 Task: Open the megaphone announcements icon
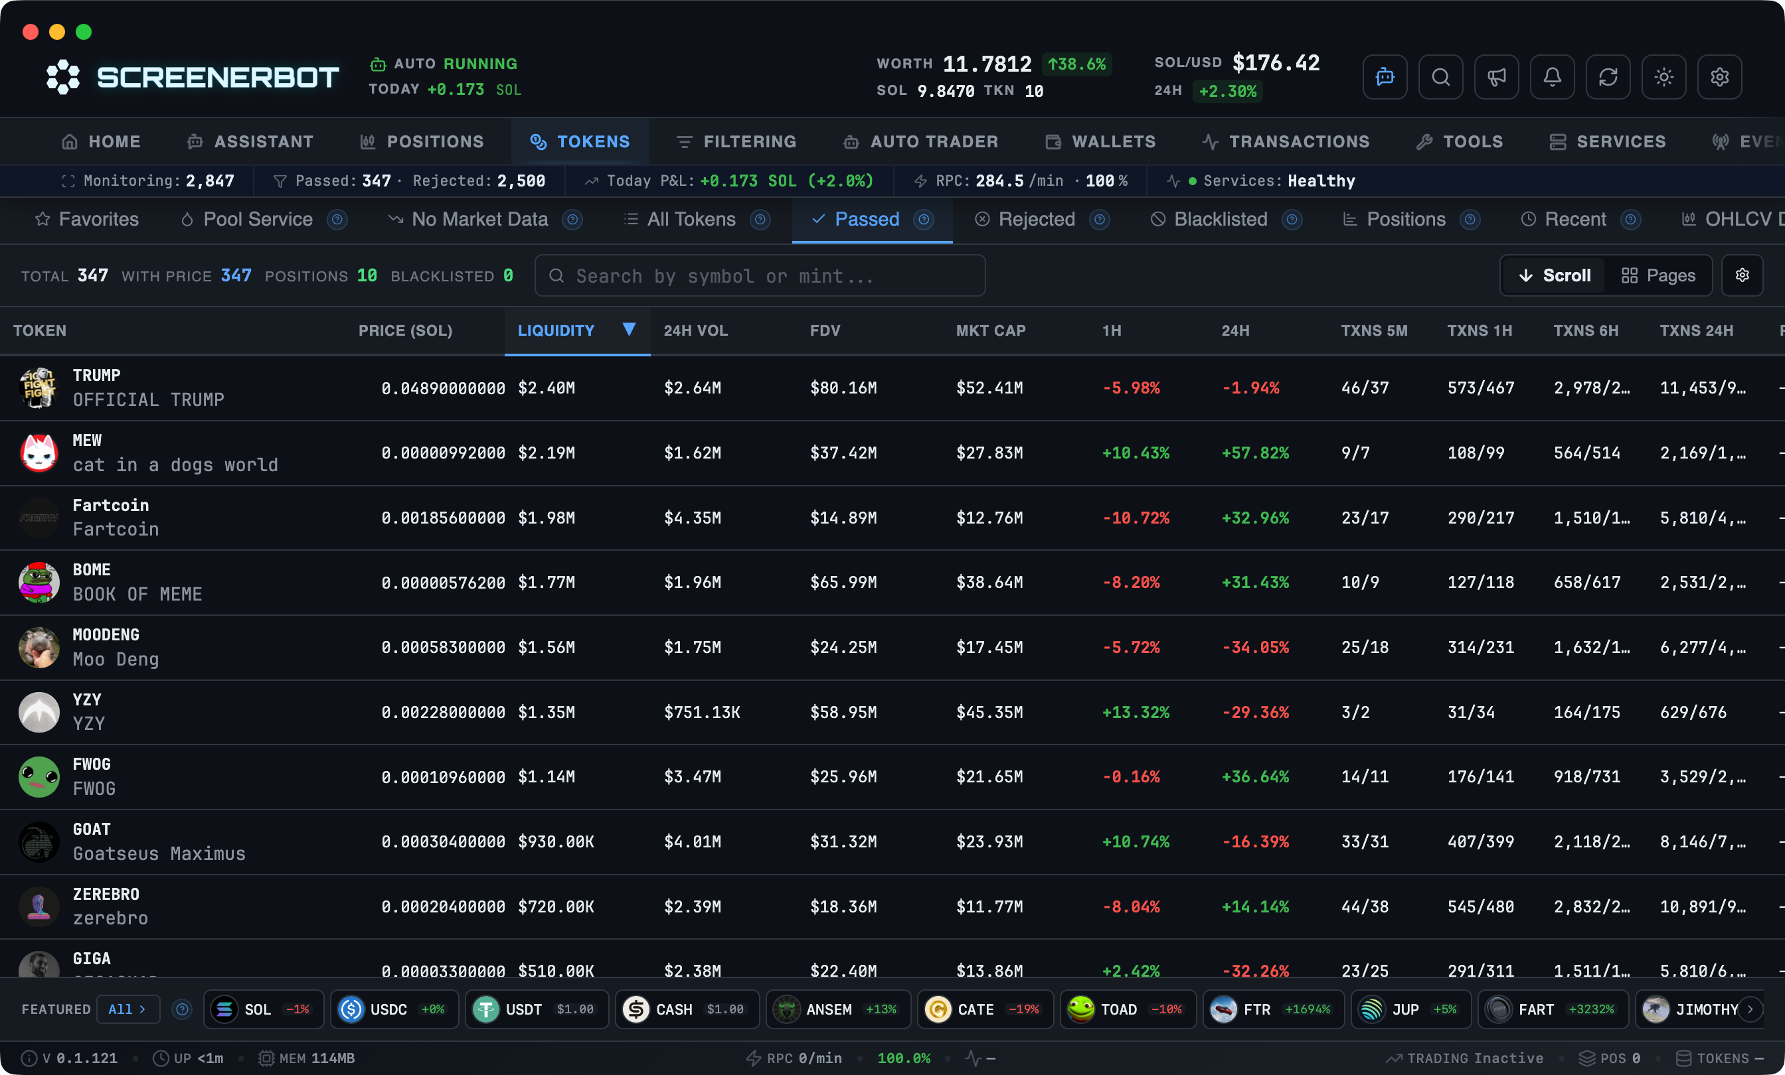tap(1496, 77)
